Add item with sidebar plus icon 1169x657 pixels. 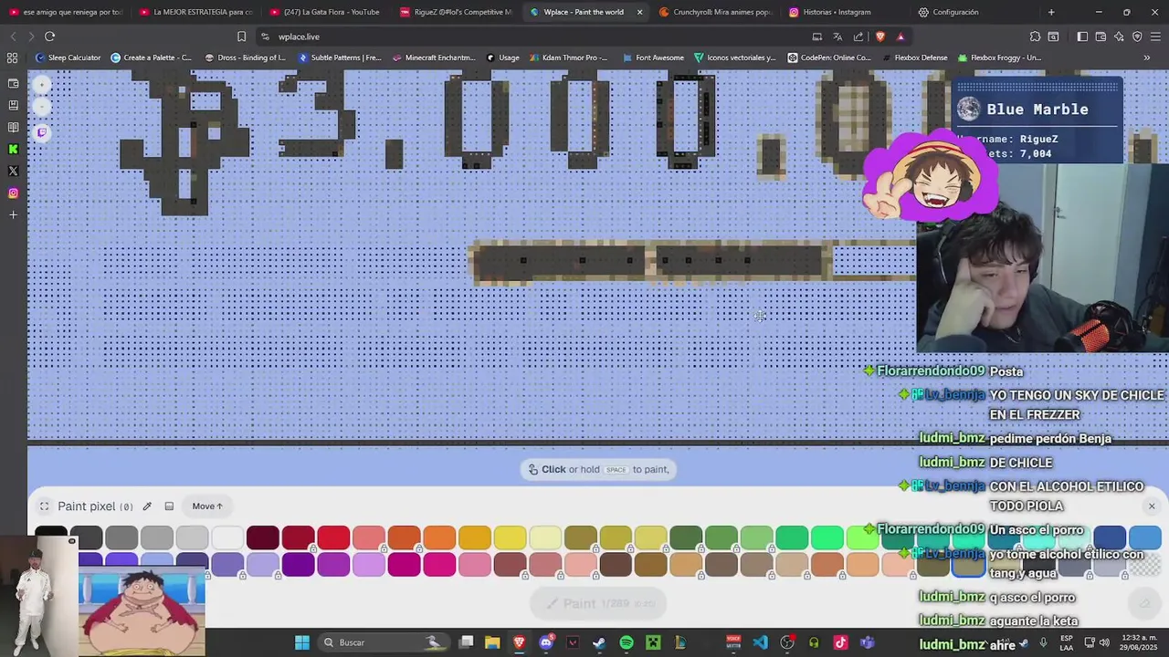pyautogui.click(x=13, y=214)
